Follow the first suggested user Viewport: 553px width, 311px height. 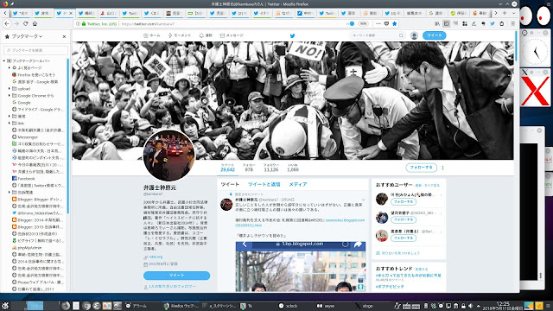tap(404, 201)
